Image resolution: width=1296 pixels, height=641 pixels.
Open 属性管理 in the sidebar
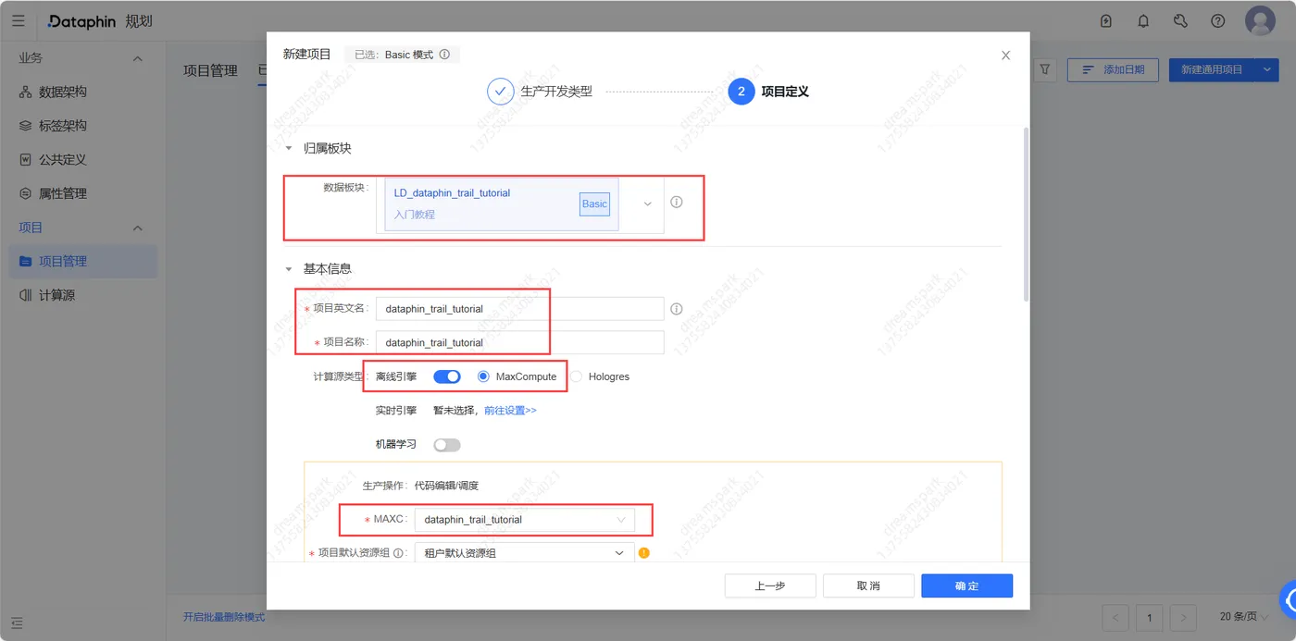[x=62, y=193]
